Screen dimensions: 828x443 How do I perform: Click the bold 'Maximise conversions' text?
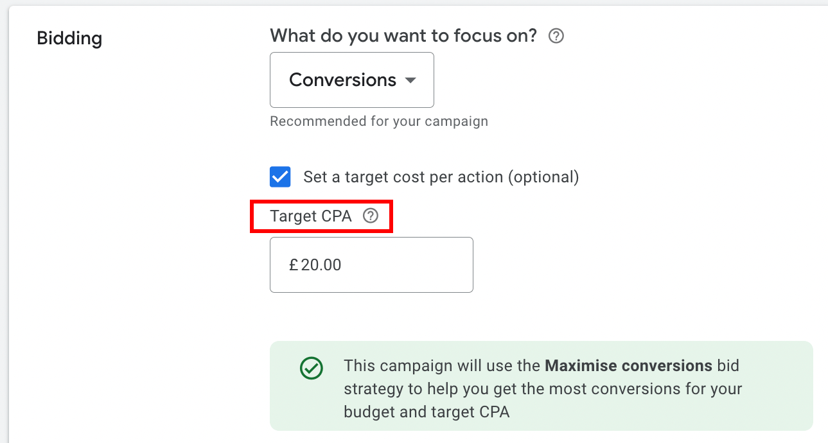[x=628, y=366]
